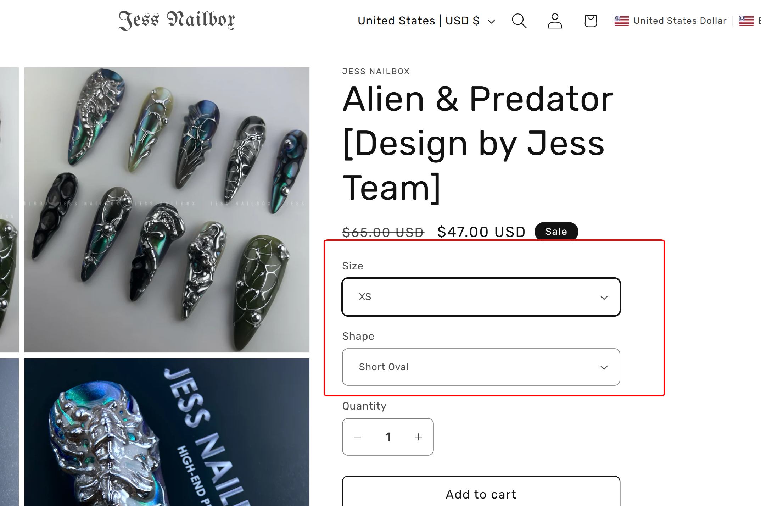This screenshot has width=761, height=506.
Task: Click the Add to cart button
Action: coord(481,494)
